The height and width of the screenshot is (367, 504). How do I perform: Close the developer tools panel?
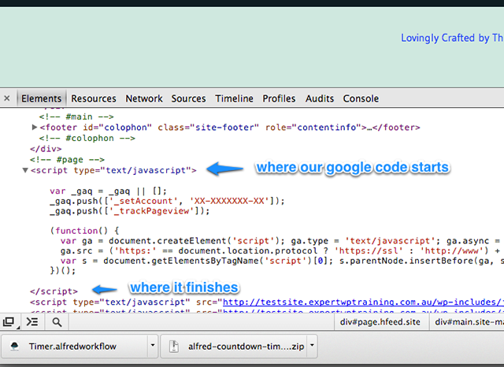[x=7, y=98]
